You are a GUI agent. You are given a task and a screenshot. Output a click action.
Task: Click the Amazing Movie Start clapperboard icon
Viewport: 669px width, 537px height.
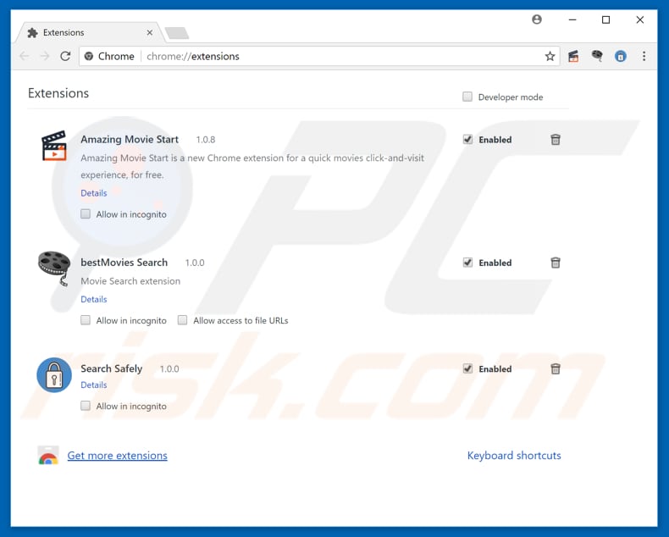point(54,146)
